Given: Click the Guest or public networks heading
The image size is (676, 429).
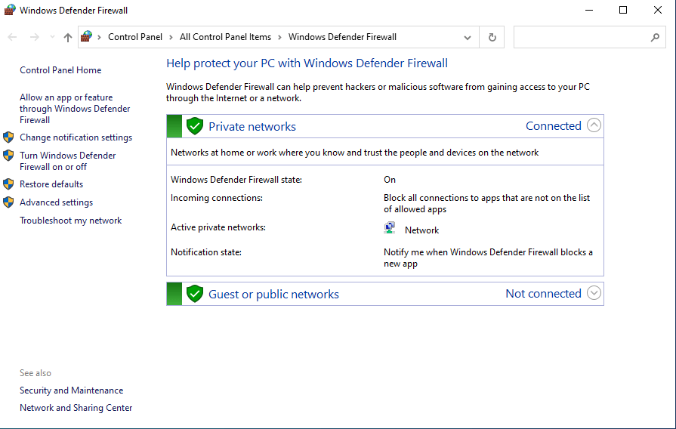Looking at the screenshot, I should 273,294.
